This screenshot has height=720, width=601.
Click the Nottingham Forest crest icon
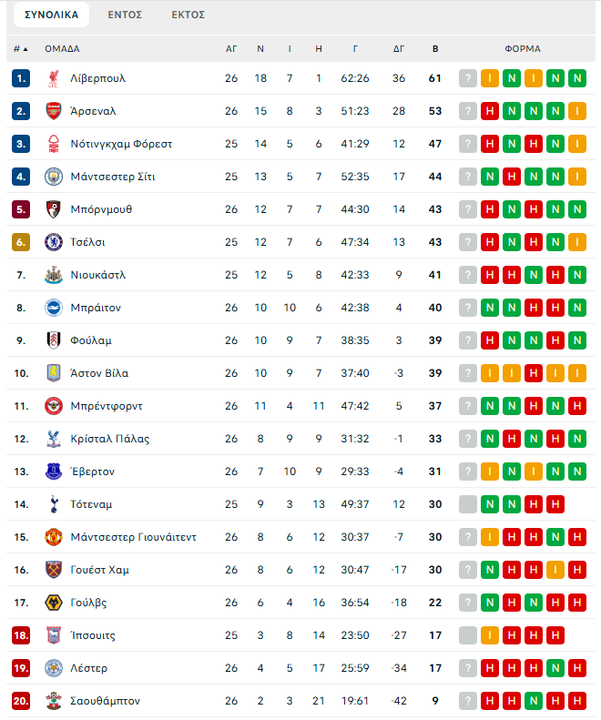pos(54,144)
